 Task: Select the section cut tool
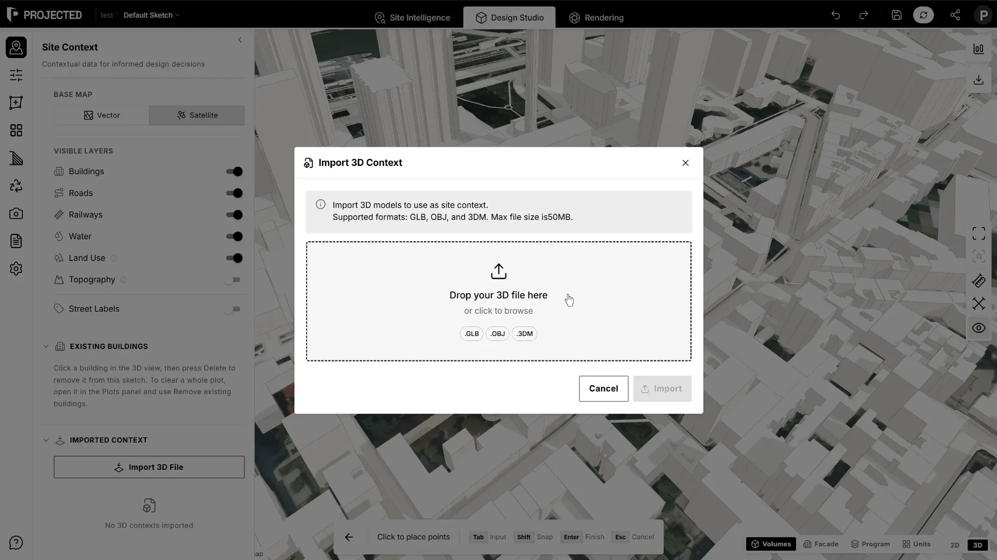point(979,303)
